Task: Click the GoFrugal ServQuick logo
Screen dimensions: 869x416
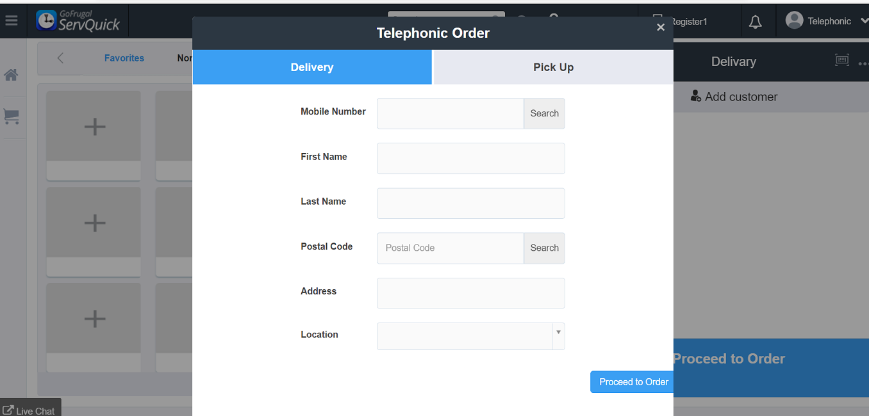Action: (x=78, y=21)
